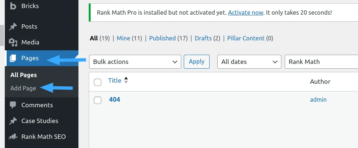This screenshot has width=358, height=148.
Task: Open the Media library icon
Action: [x=13, y=42]
